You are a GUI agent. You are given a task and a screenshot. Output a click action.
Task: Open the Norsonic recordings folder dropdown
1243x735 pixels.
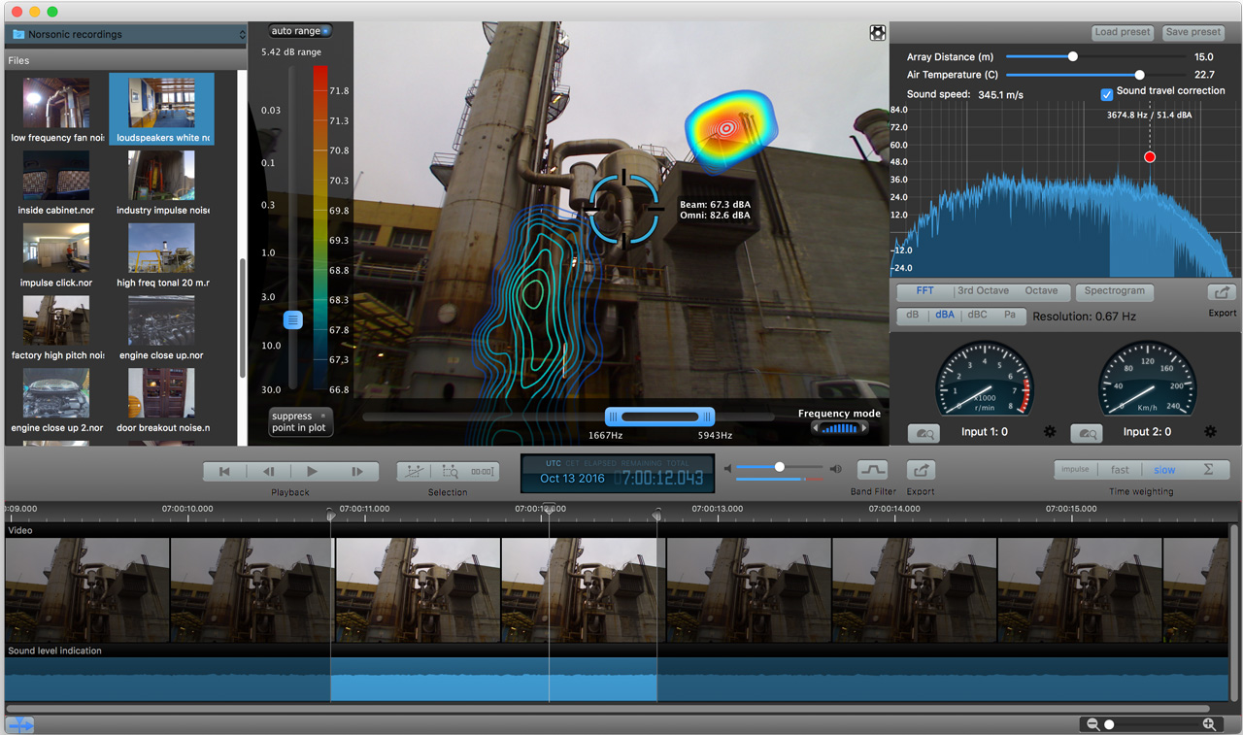tap(126, 35)
